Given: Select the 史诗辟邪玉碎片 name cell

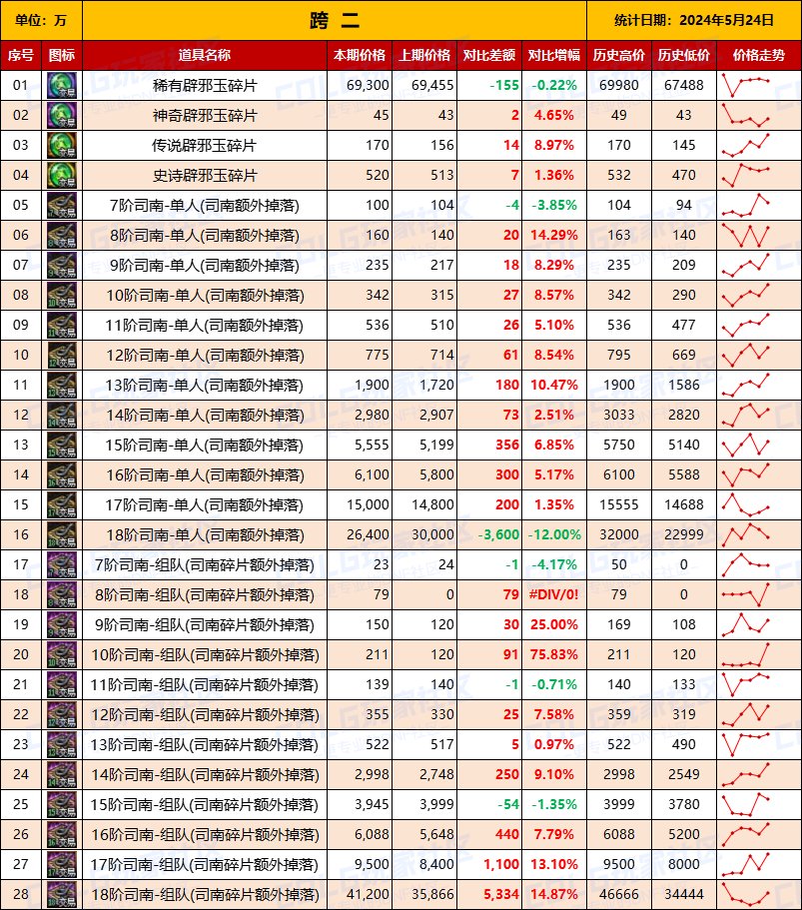Looking at the screenshot, I should click(x=205, y=175).
